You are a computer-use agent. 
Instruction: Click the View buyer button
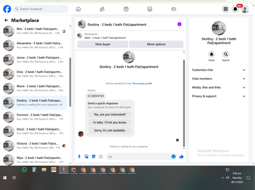tap(103, 44)
